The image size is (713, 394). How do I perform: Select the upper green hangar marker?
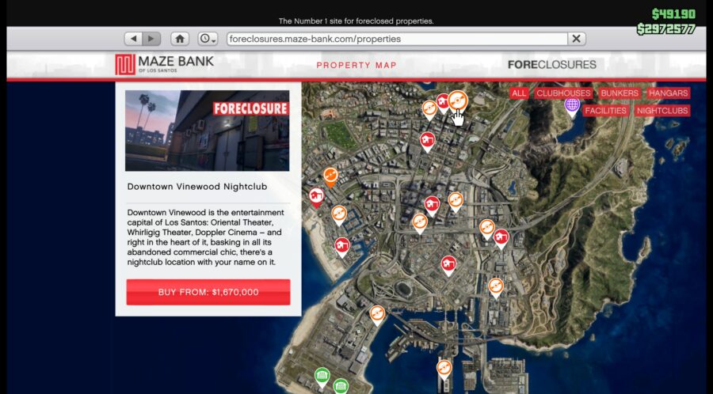click(322, 376)
